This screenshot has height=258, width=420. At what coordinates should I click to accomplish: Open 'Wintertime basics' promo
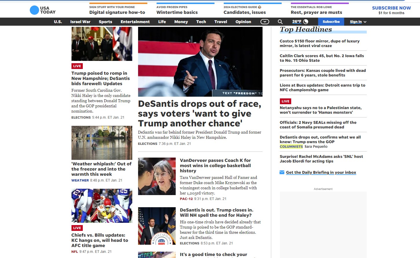pyautogui.click(x=177, y=12)
